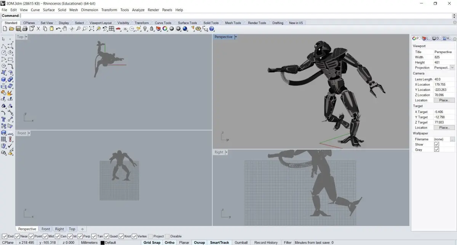Open the Front viewport title dropdown arrow
Image resolution: width=457 pixels, height=245 pixels.
point(29,133)
